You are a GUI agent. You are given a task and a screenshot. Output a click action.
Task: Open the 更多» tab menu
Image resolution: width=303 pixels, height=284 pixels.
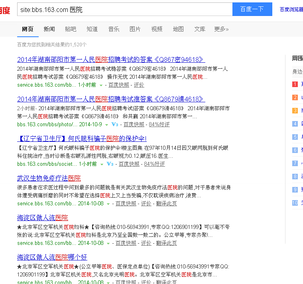click(x=221, y=29)
